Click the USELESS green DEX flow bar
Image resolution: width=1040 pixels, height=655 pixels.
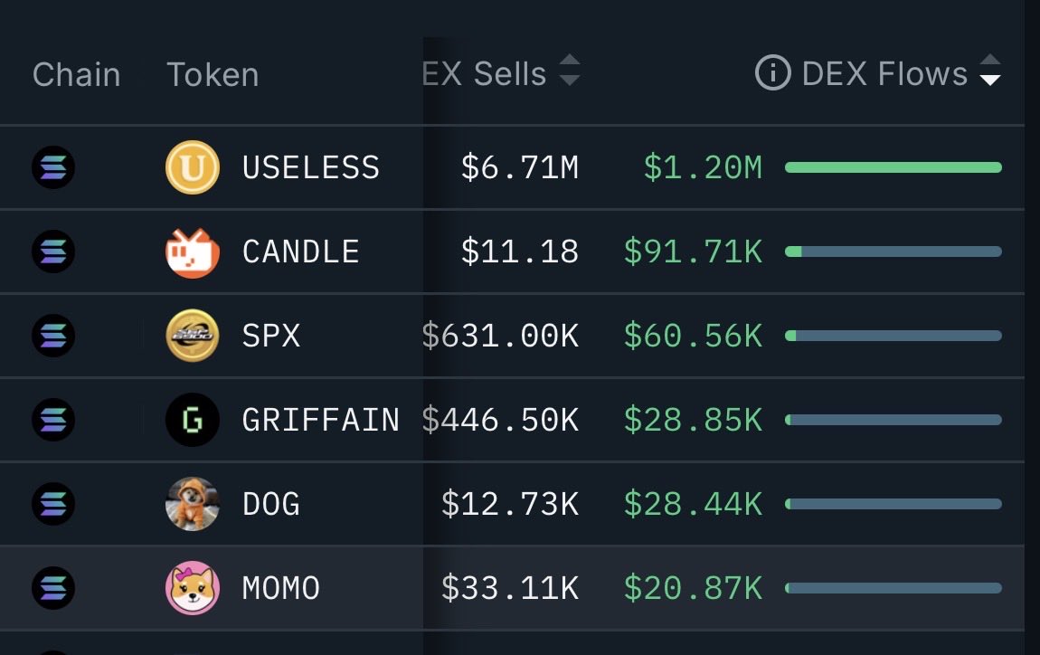coord(893,167)
